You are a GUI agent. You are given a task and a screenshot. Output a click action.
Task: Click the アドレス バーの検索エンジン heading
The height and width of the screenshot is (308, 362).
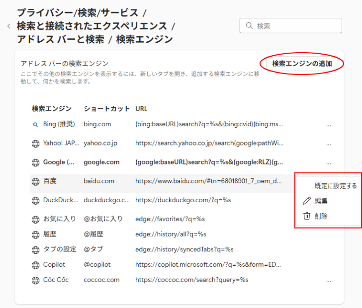65,64
